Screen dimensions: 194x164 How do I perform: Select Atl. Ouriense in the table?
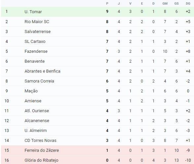pos(37,111)
